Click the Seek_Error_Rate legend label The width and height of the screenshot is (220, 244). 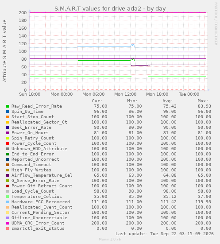[31, 127]
